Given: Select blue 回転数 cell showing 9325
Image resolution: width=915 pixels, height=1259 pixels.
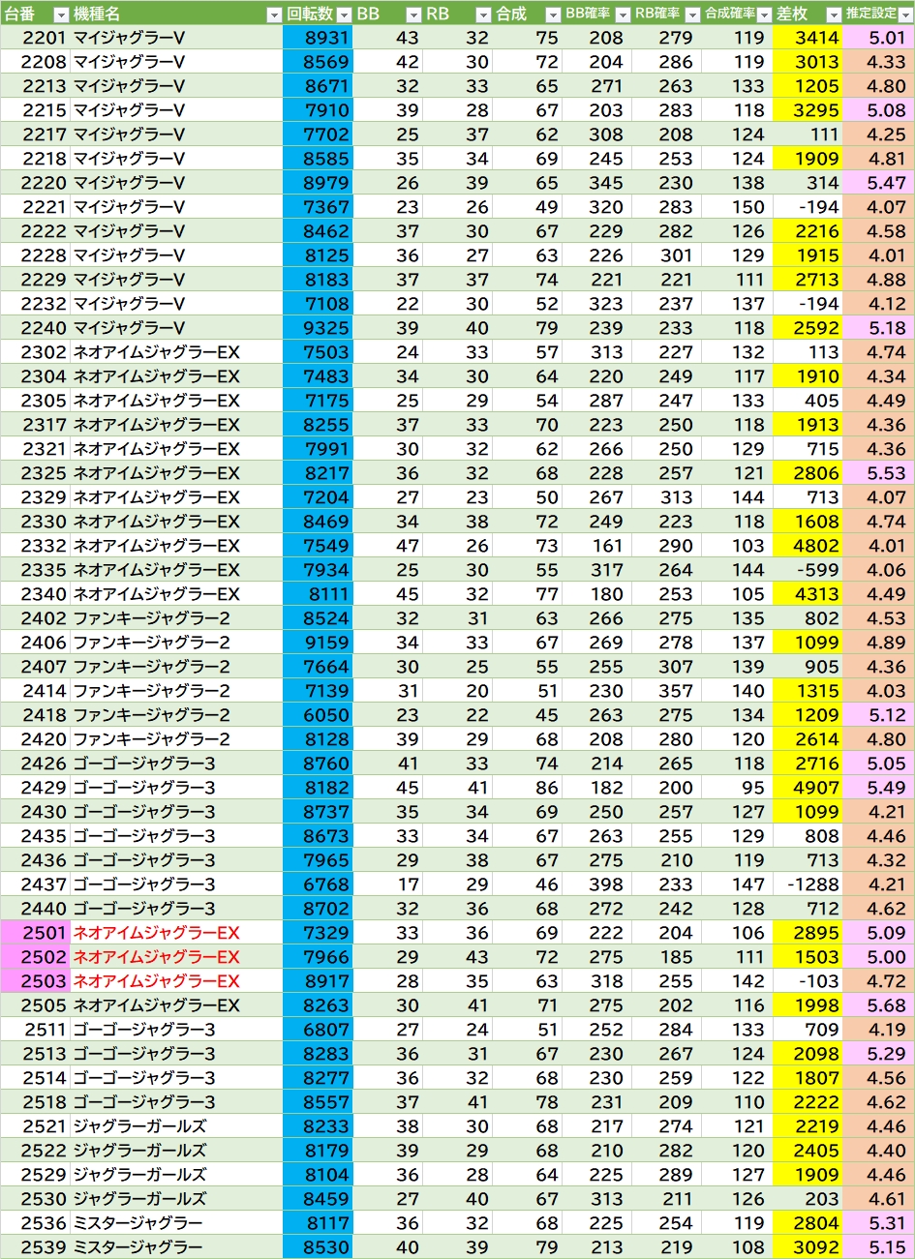Looking at the screenshot, I should [318, 328].
